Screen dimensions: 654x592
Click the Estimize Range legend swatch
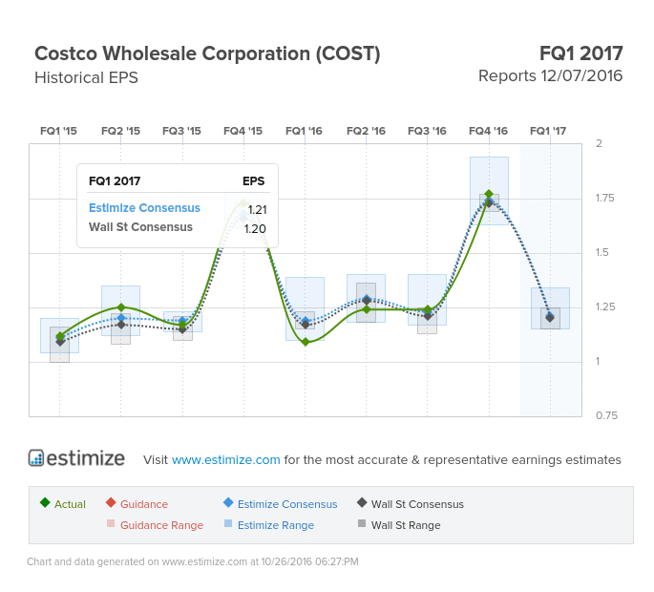pyautogui.click(x=228, y=523)
